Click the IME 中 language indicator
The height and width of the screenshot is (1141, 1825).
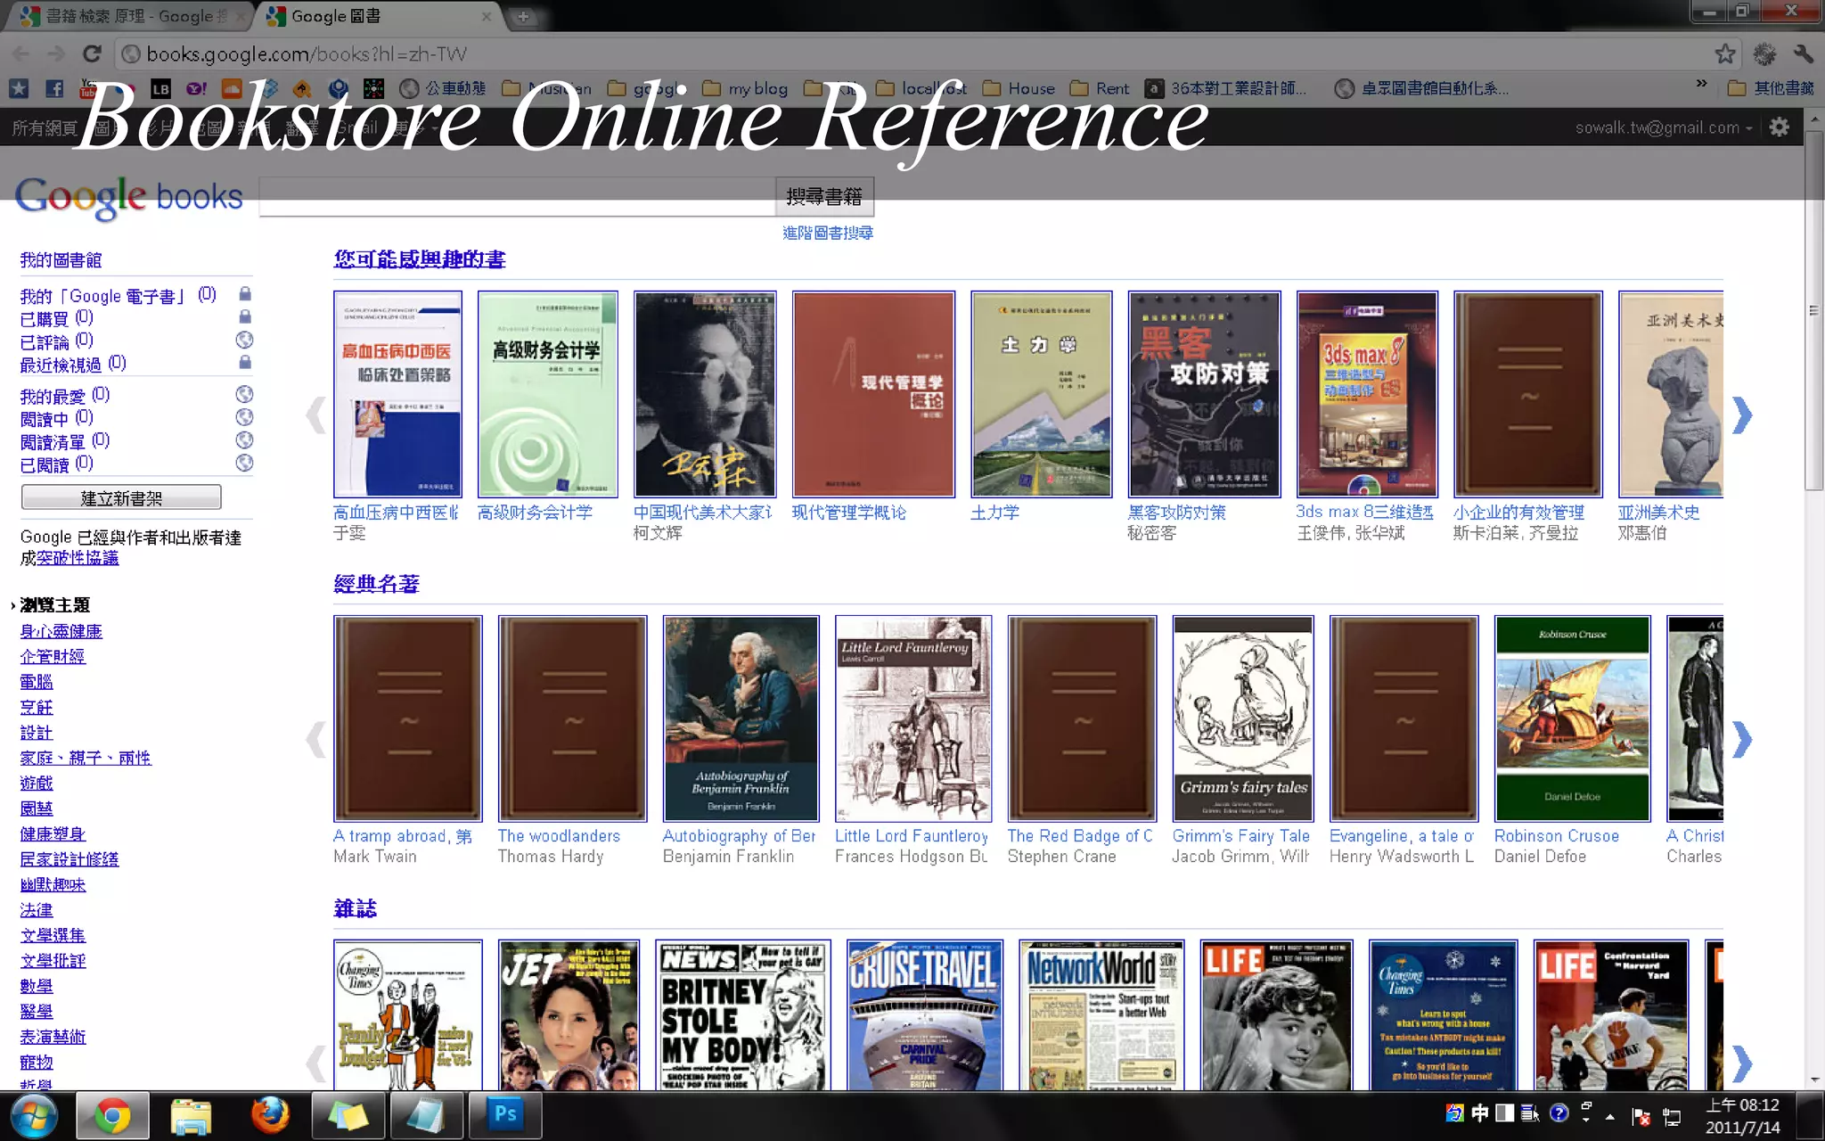(1480, 1113)
